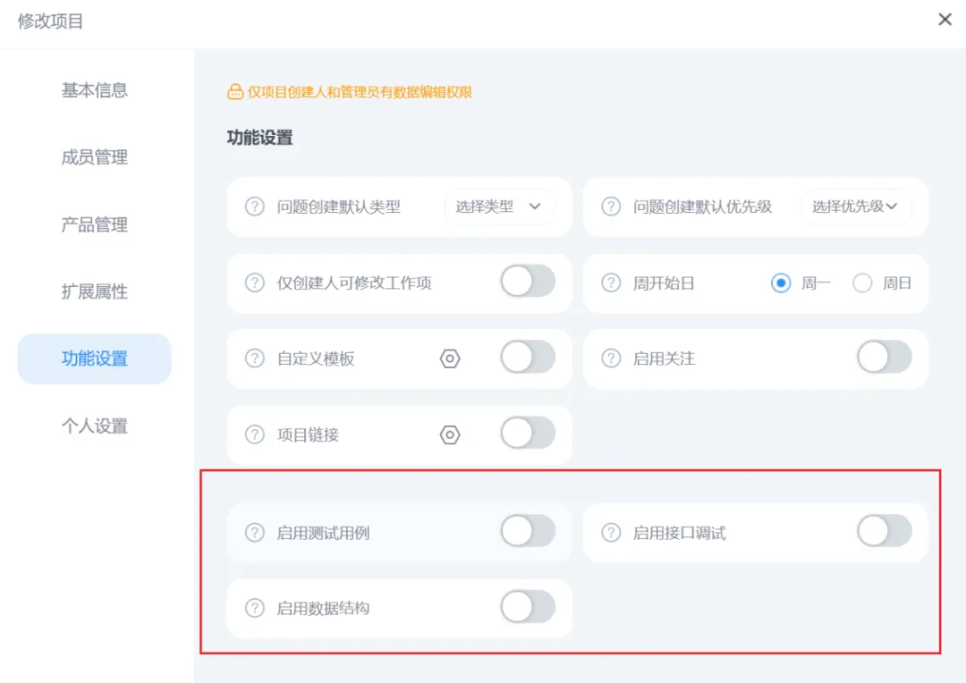The height and width of the screenshot is (683, 966).
Task: Enable the 启用关注 switch
Action: coord(884,358)
